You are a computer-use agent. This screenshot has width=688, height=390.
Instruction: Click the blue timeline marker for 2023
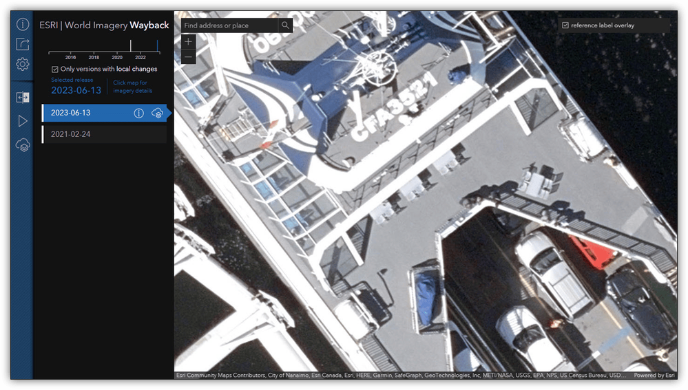click(158, 46)
